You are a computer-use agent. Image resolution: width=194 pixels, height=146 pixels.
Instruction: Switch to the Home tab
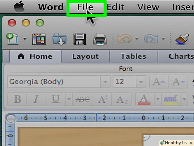point(35,56)
